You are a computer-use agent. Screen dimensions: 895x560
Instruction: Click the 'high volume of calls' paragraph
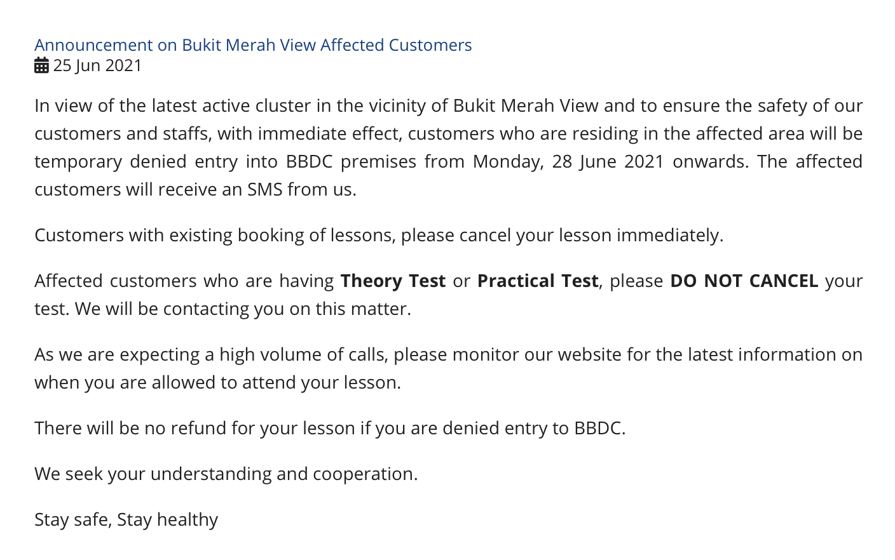pos(448,368)
